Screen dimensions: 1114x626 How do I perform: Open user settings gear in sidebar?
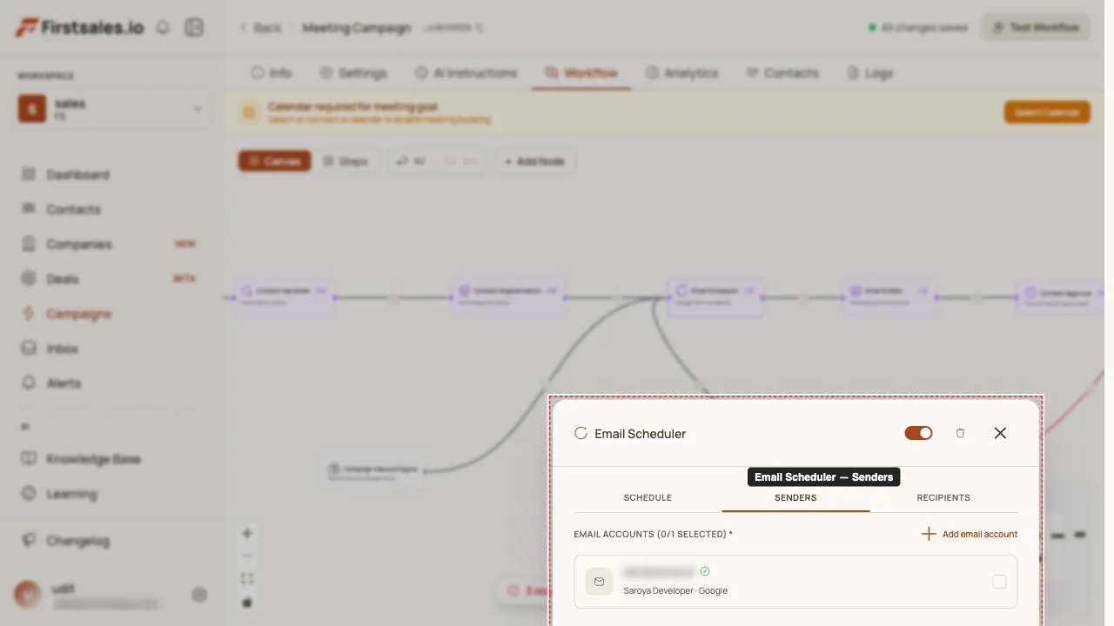click(199, 595)
